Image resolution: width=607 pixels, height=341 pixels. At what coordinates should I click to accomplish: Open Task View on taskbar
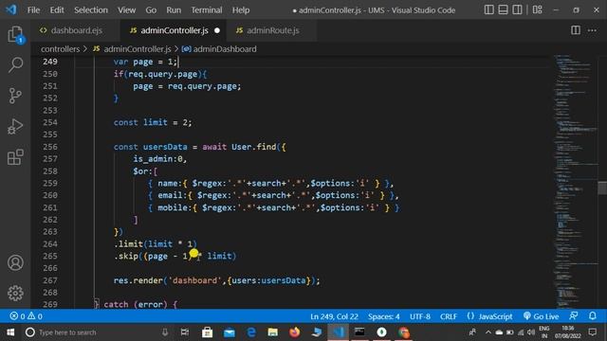point(185,332)
